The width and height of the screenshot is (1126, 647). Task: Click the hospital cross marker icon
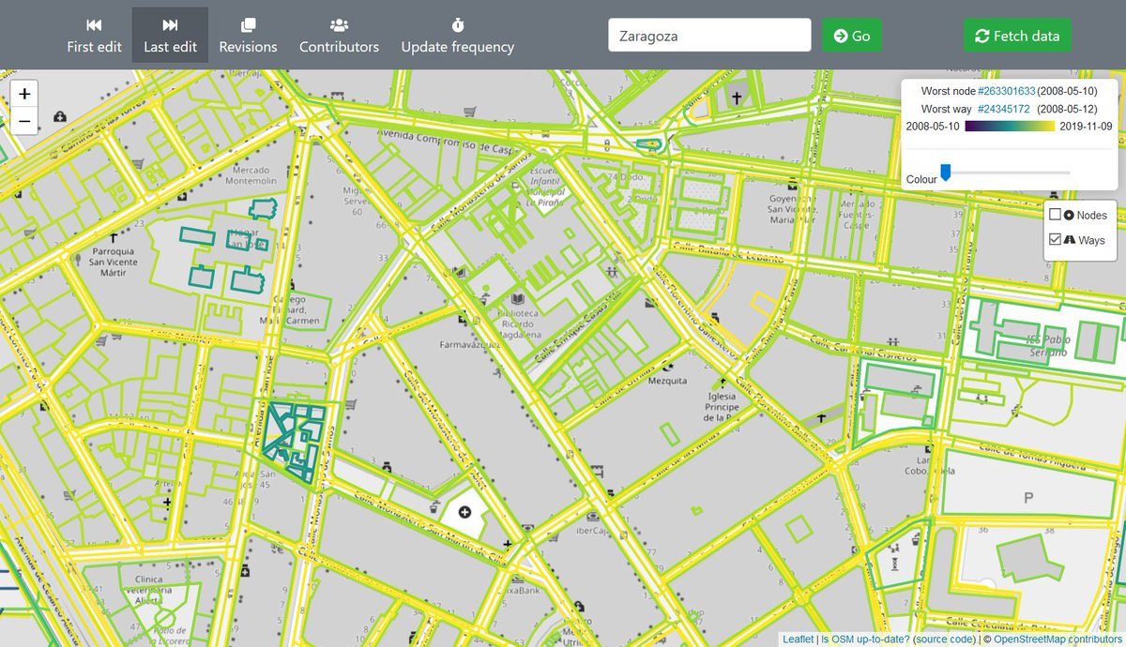coord(464,512)
